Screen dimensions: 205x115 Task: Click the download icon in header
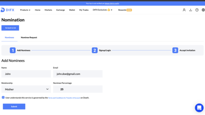coord(190,10)
